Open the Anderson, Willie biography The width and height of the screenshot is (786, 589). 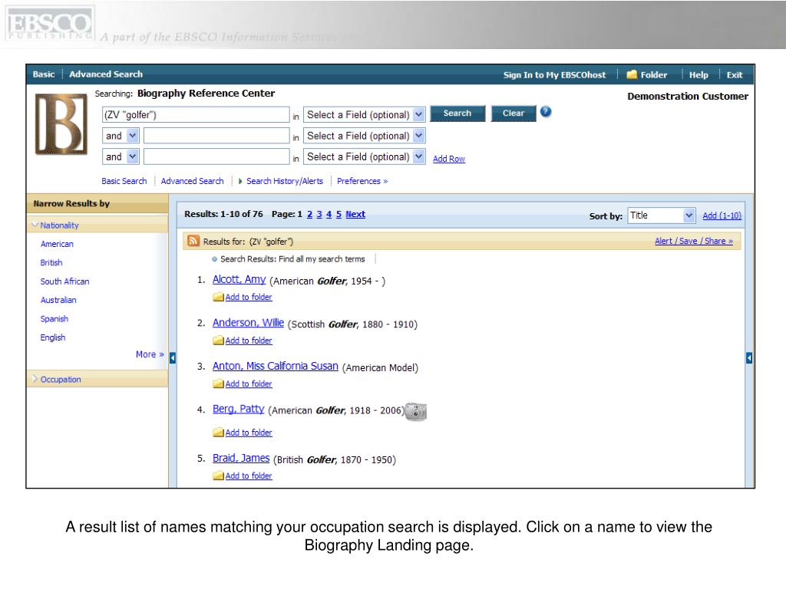(x=248, y=323)
